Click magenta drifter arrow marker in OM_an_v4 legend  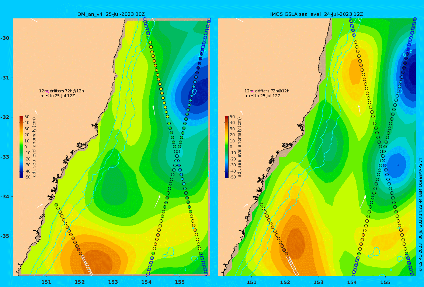click(x=47, y=92)
